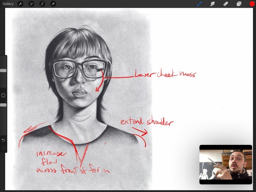Tap the glasses on the portrait drawing
The height and width of the screenshot is (192, 256).
click(x=79, y=68)
